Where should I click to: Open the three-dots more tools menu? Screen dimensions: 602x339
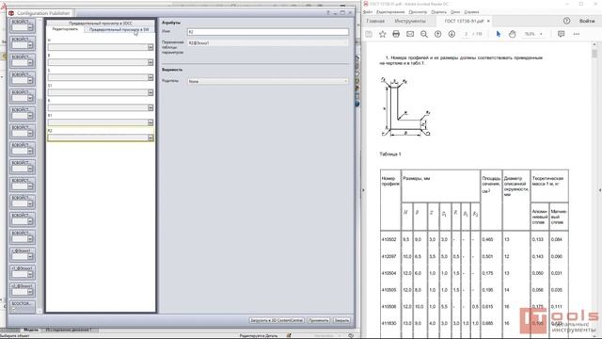(x=577, y=34)
